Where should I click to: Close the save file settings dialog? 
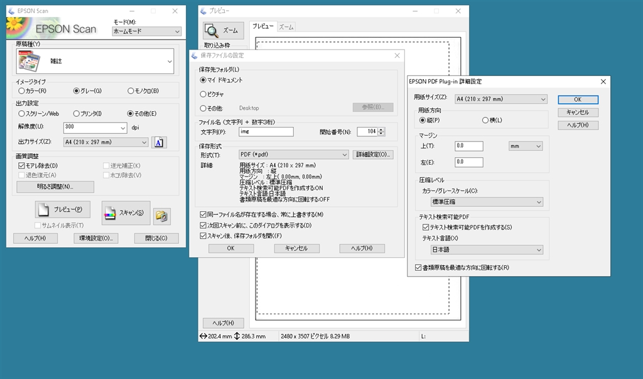pyautogui.click(x=397, y=55)
